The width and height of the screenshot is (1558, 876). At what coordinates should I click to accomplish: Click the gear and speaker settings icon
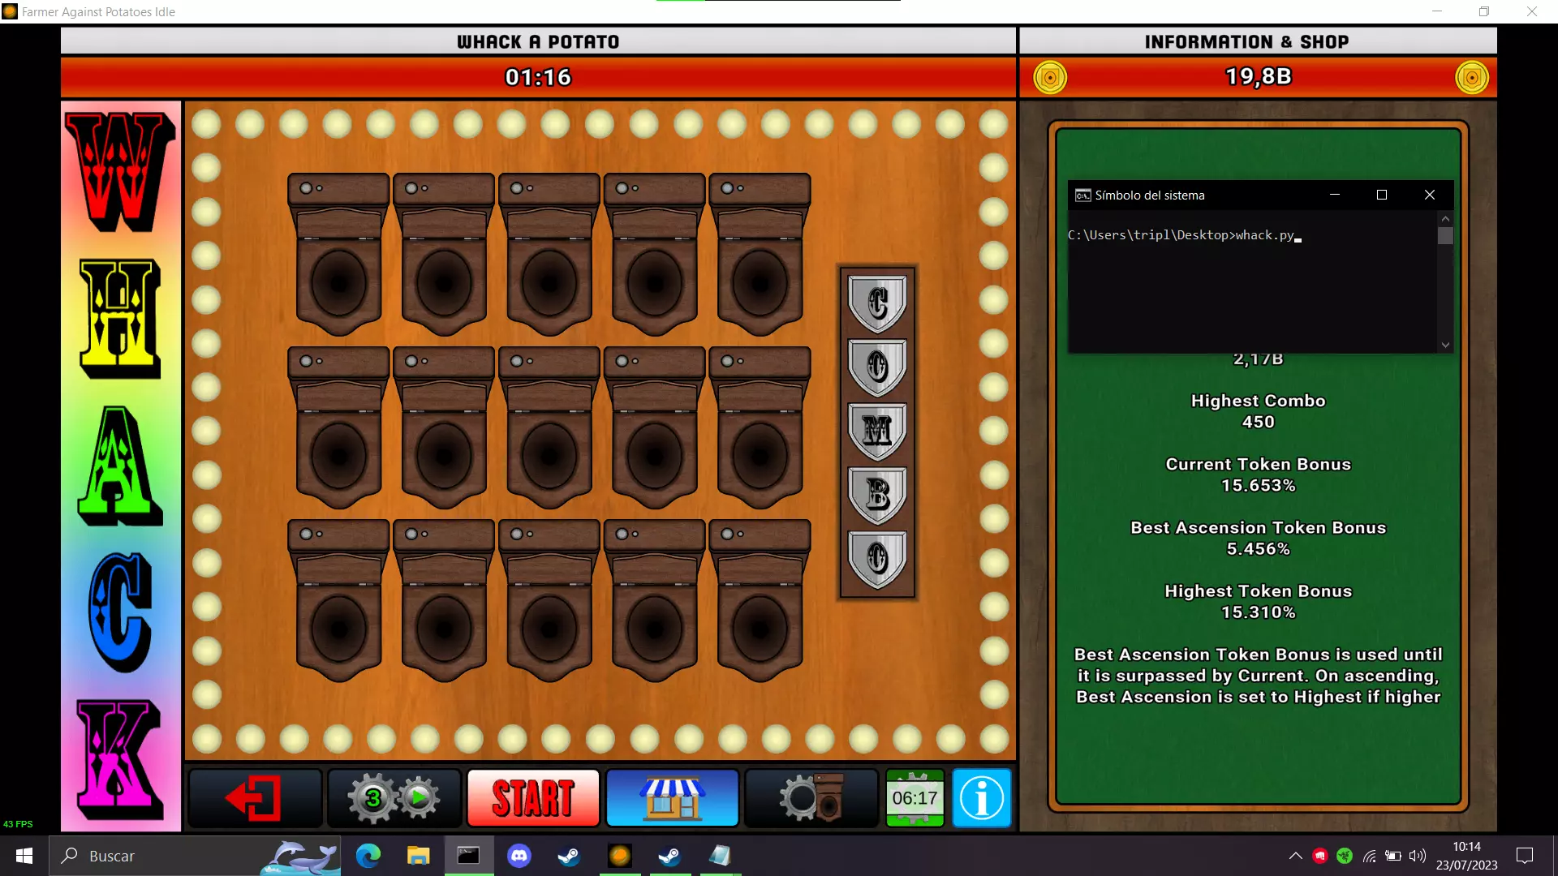(811, 798)
